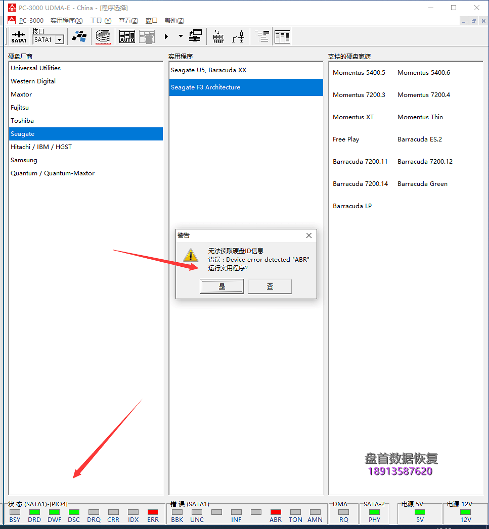Click Momentus 7200.4 family entry

(423, 95)
